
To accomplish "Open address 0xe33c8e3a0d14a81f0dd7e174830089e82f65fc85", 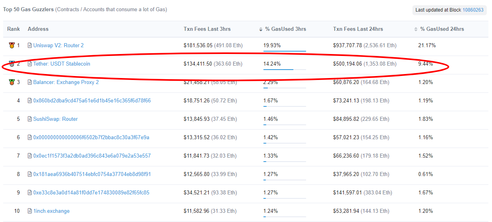I will pos(91,192).
